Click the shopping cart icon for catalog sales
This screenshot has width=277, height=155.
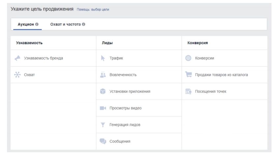[x=188, y=74]
